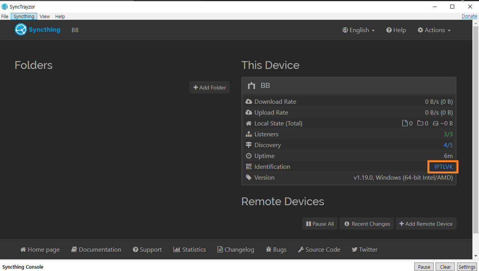
Task: Click the scrollbar down arrow
Action: [476, 256]
